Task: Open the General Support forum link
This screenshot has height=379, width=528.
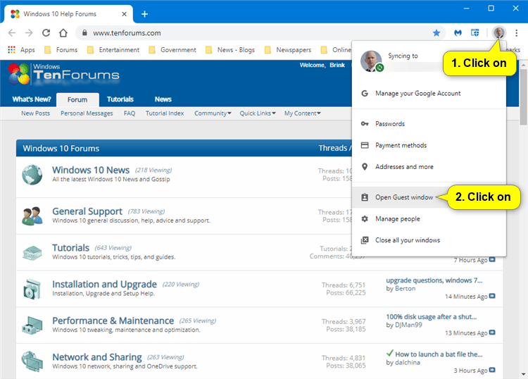Action: point(87,211)
